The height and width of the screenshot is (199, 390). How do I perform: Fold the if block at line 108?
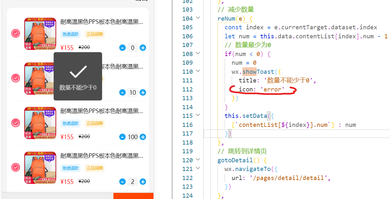click(198, 53)
